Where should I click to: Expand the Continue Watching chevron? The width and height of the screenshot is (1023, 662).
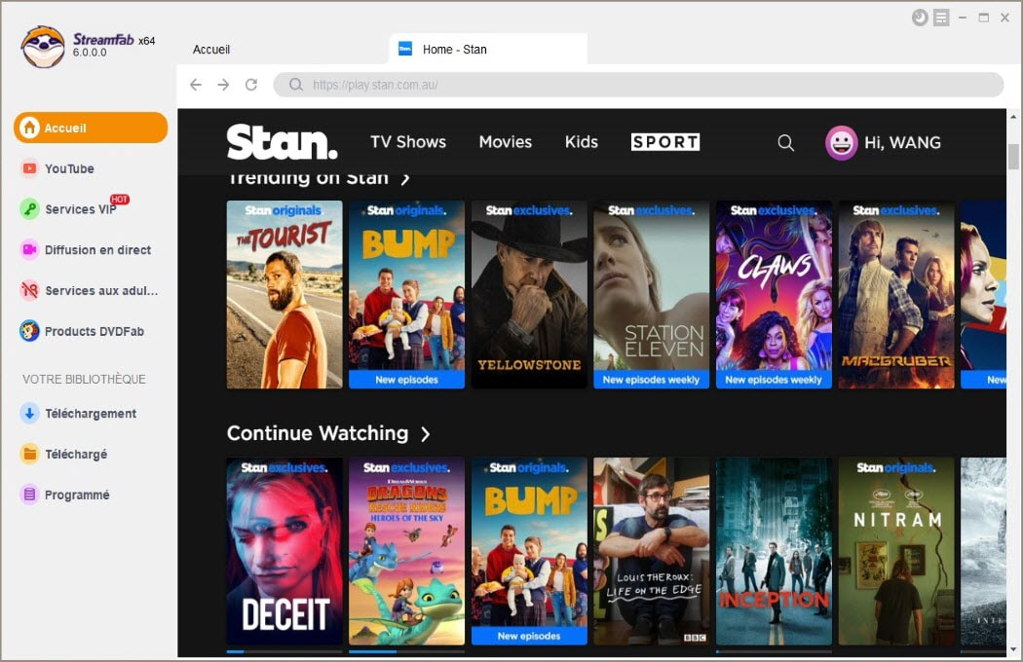[426, 434]
